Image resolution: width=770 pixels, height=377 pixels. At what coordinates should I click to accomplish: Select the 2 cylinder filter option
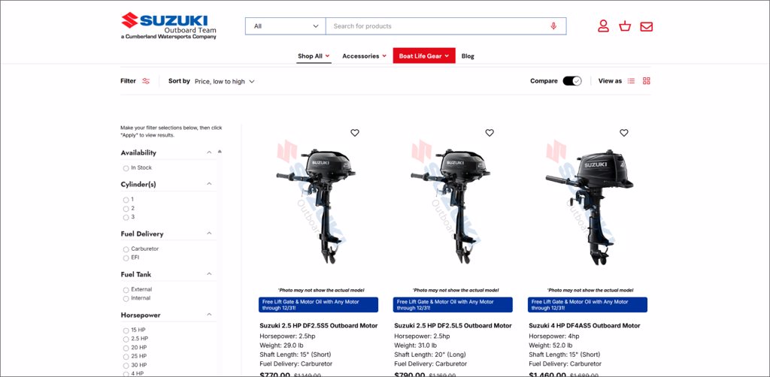(x=126, y=208)
